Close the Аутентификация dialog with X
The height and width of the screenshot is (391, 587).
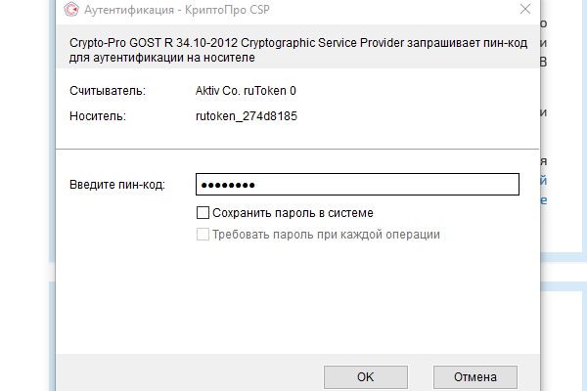525,9
